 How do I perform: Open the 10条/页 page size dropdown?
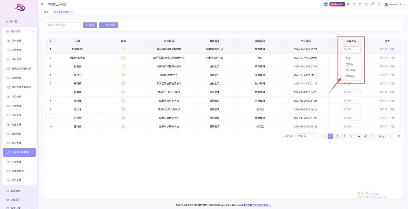(307, 136)
